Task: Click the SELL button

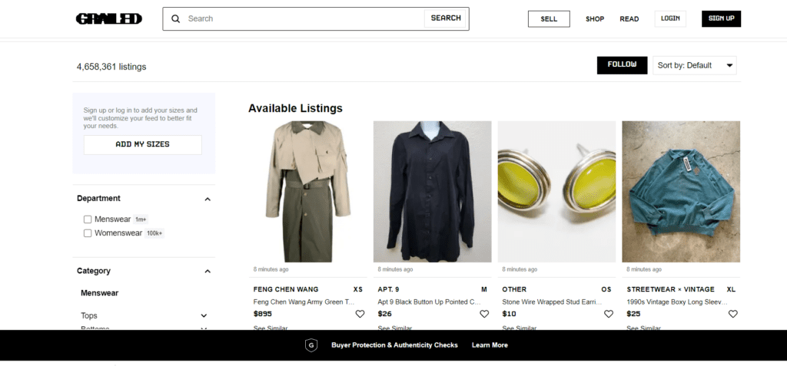Action: click(x=549, y=19)
